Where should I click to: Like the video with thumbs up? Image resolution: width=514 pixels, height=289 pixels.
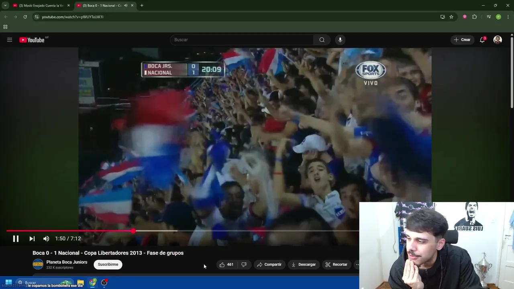[x=226, y=265]
